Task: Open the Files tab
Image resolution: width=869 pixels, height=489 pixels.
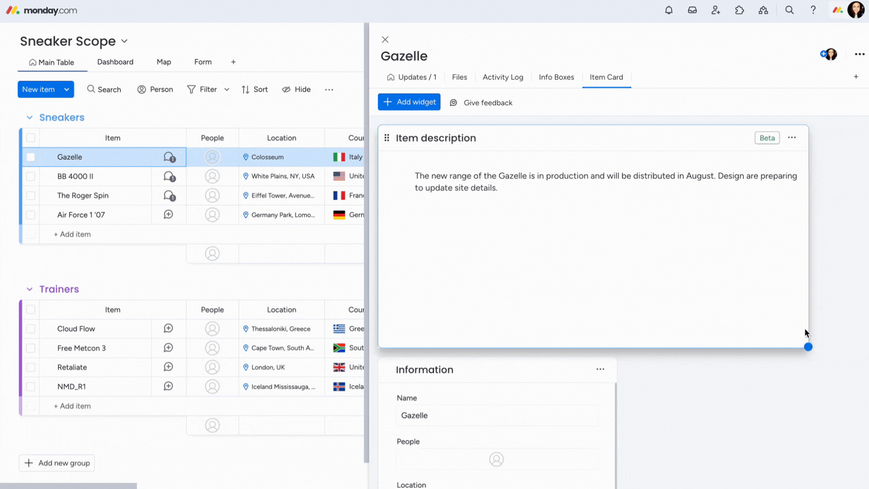Action: tap(459, 77)
